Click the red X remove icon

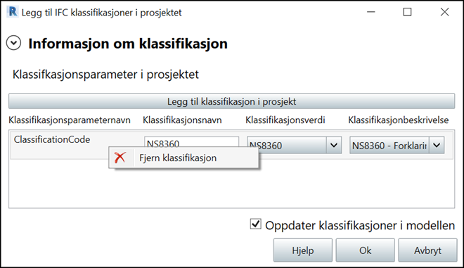pos(120,158)
